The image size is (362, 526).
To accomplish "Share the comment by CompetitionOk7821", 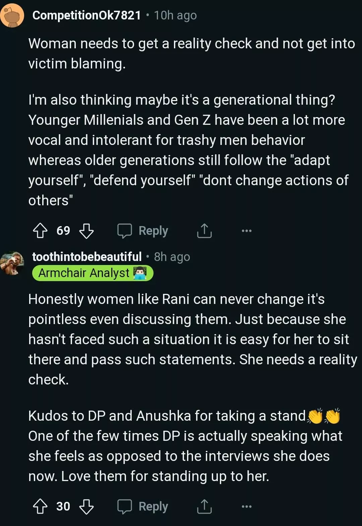I will 204,231.
